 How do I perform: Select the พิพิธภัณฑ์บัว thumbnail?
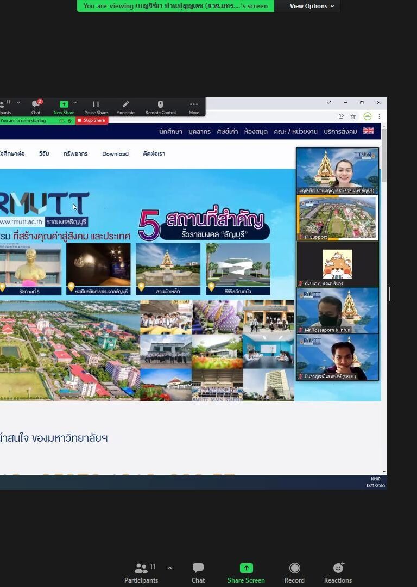coord(238,269)
